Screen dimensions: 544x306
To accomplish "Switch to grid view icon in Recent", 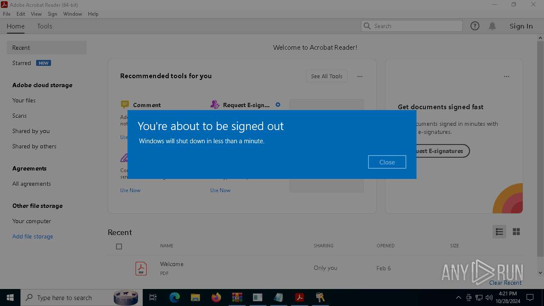I will point(516,232).
